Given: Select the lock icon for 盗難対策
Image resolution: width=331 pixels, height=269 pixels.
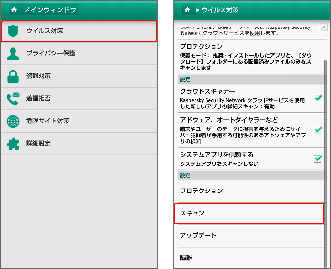Looking at the screenshot, I should tap(14, 76).
